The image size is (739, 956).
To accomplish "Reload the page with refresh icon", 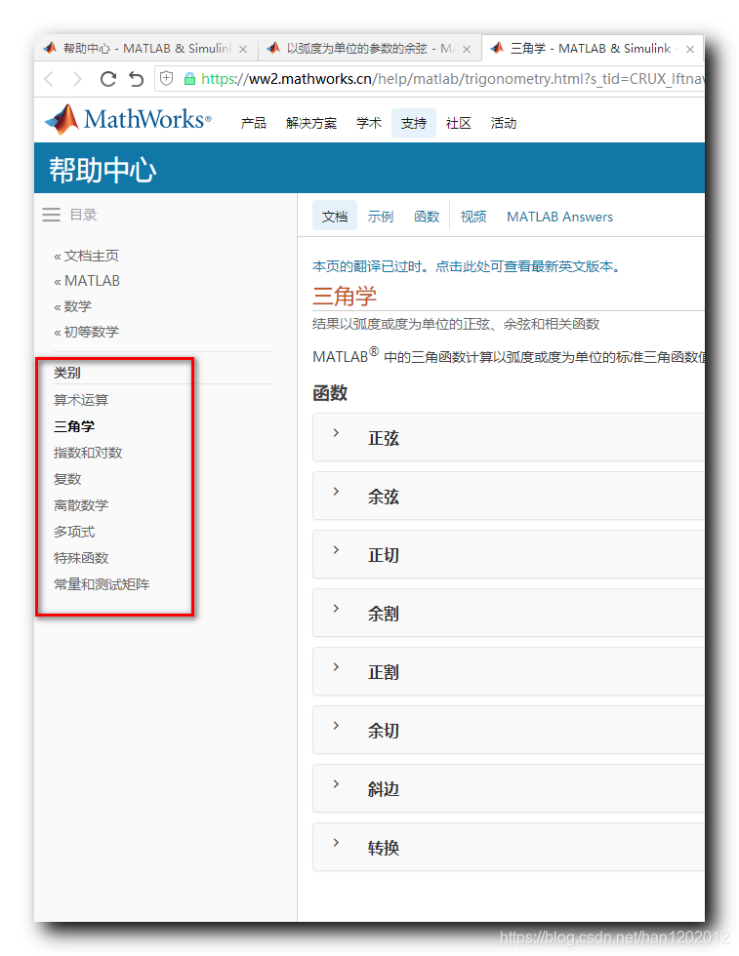I will [108, 79].
